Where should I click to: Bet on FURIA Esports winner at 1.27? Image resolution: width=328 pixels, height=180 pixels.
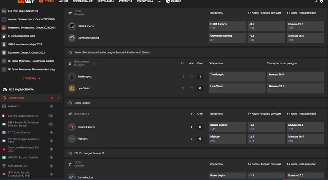point(227,26)
